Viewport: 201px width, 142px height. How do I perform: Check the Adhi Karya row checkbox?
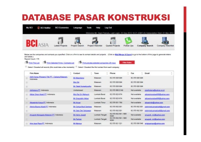[27, 78]
